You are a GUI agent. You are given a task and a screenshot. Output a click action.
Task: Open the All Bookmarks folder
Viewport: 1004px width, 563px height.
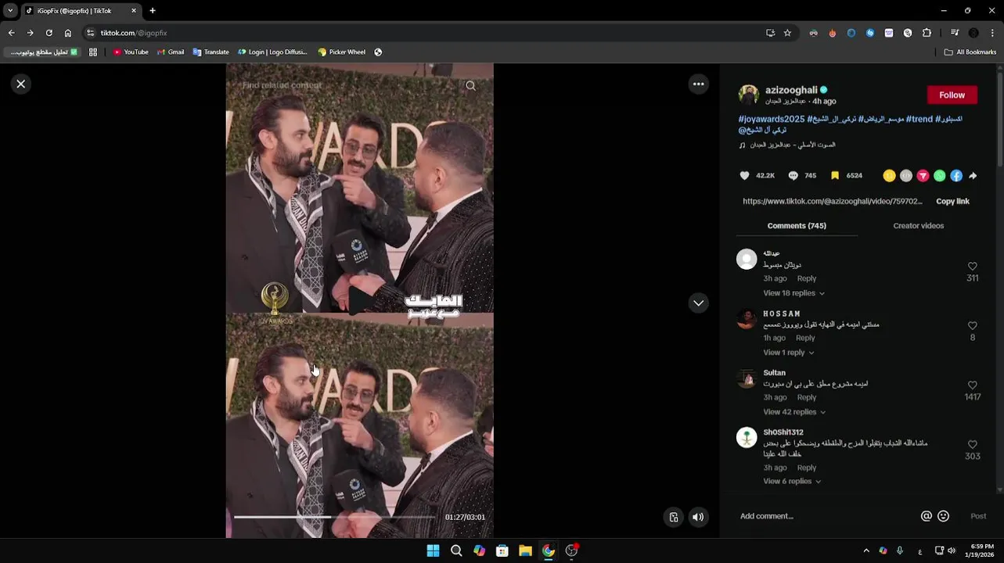pos(970,52)
